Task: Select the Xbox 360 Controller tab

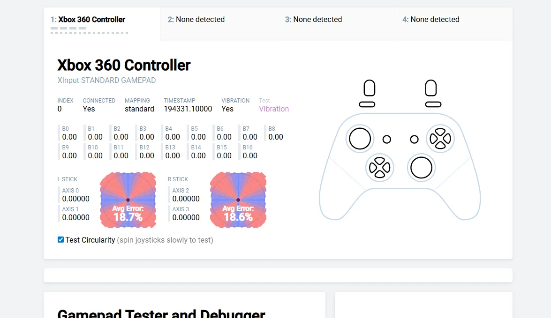Action: [x=102, y=24]
